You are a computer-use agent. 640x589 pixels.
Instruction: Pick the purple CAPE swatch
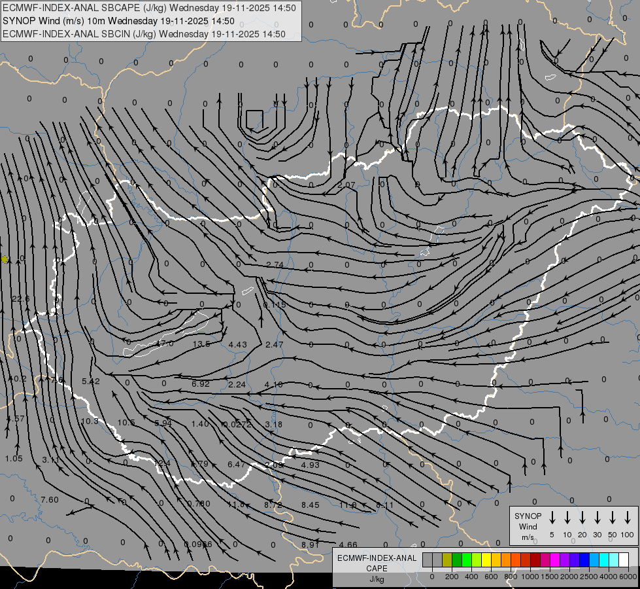pyautogui.click(x=564, y=560)
